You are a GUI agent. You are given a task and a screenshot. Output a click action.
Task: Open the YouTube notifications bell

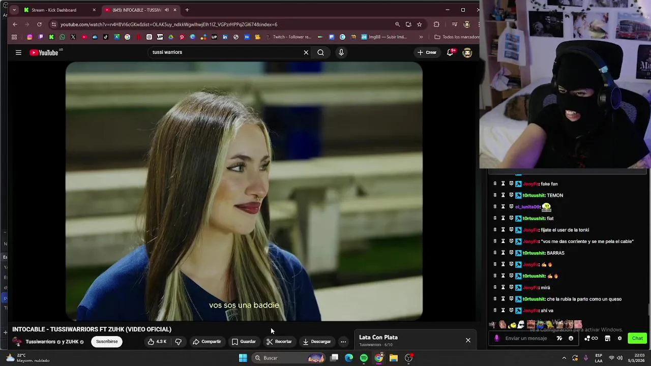coord(450,52)
